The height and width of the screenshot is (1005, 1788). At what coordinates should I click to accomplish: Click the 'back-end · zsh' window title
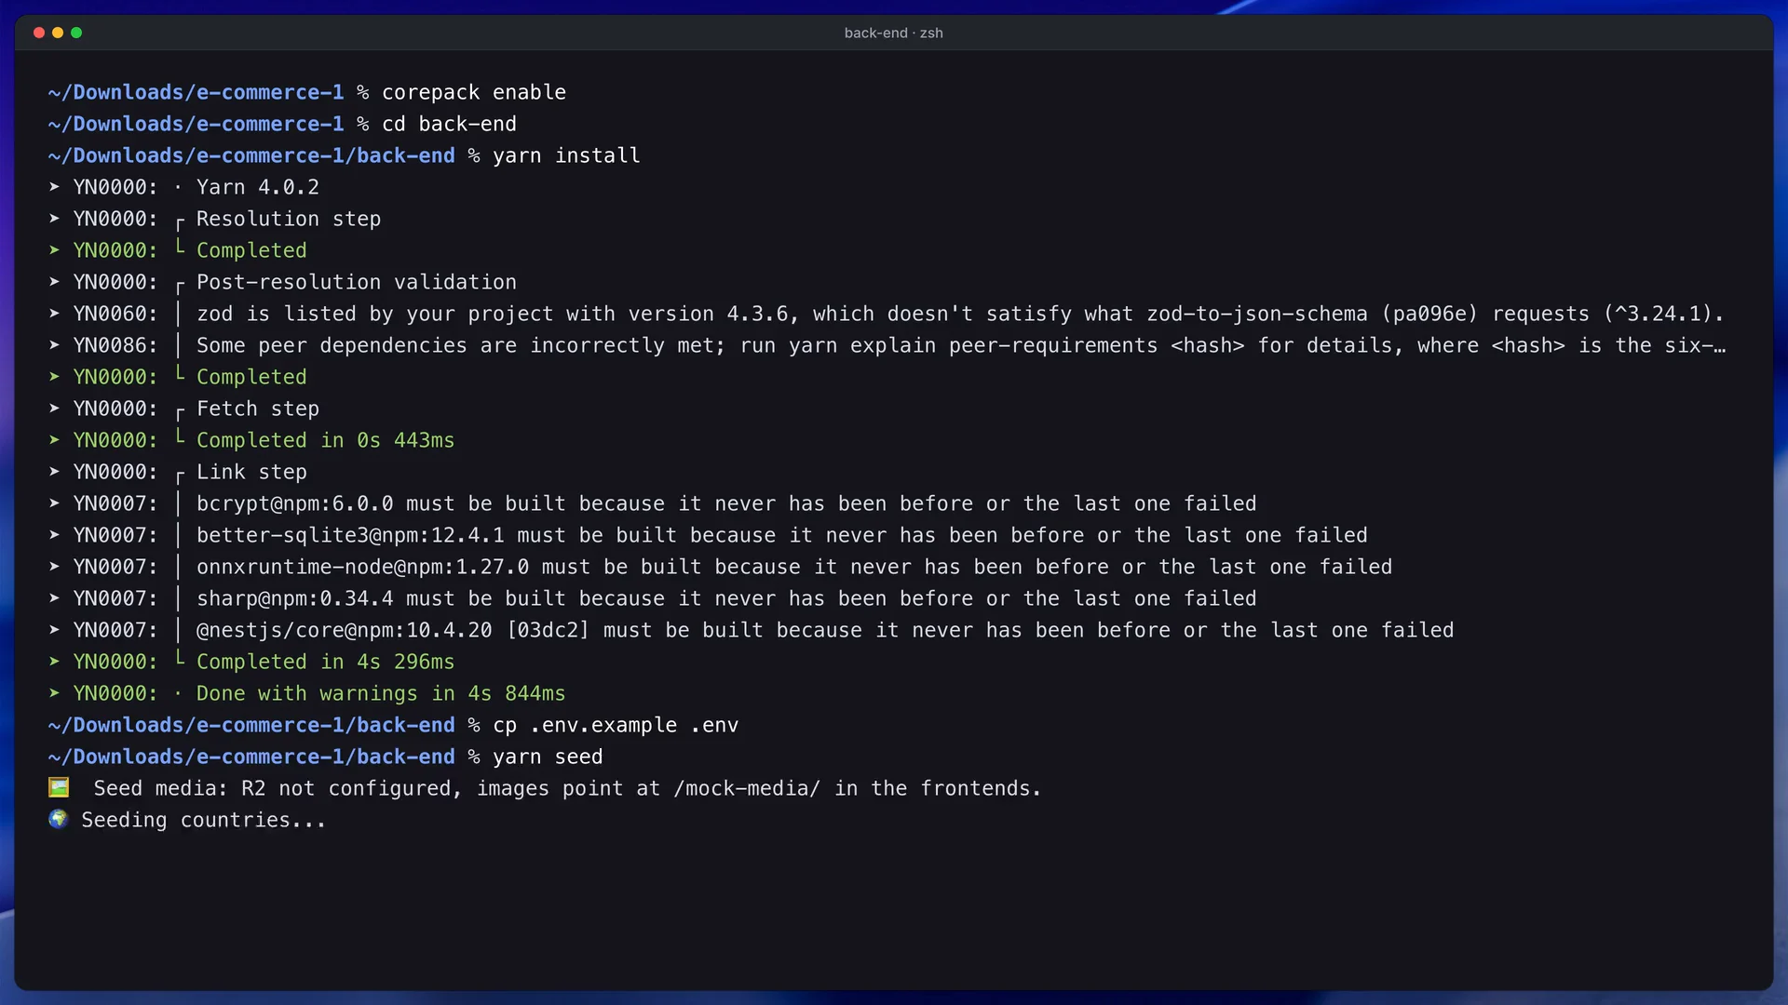click(x=893, y=33)
